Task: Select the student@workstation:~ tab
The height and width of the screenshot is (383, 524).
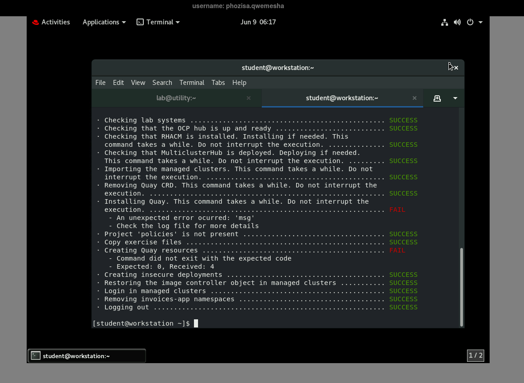Action: point(342,98)
